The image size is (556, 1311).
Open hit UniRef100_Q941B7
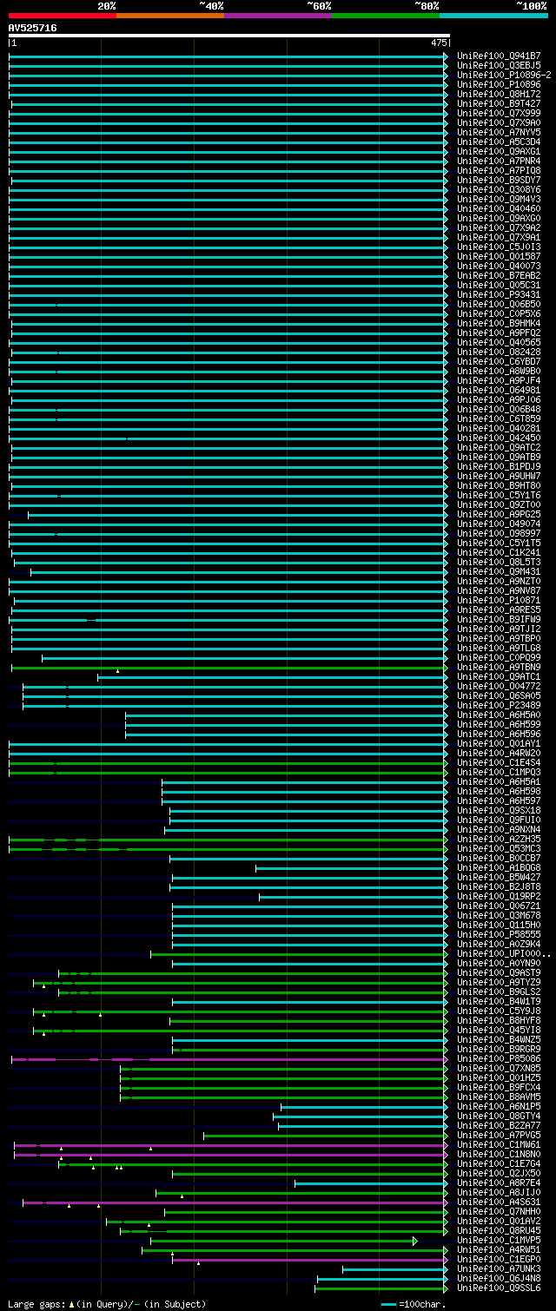pos(499,56)
